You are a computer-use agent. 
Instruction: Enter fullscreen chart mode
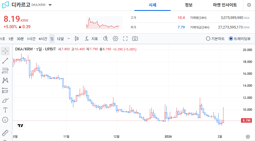pos(125,39)
